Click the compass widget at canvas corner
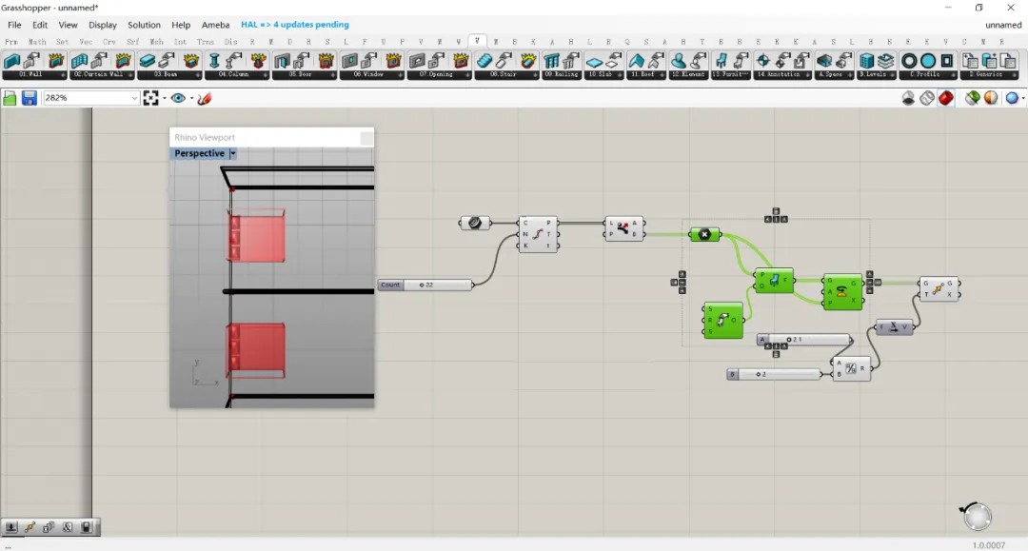The width and height of the screenshot is (1028, 551). [x=977, y=517]
